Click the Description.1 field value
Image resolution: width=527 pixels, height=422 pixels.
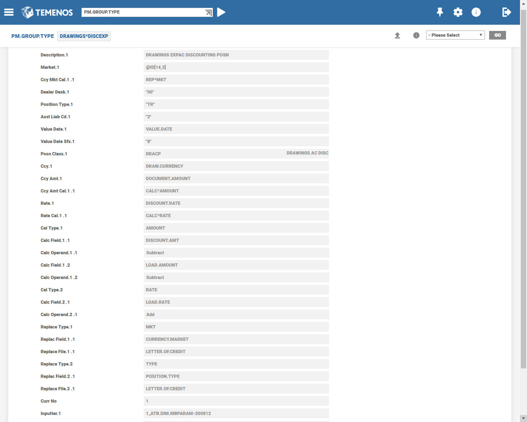click(x=236, y=55)
